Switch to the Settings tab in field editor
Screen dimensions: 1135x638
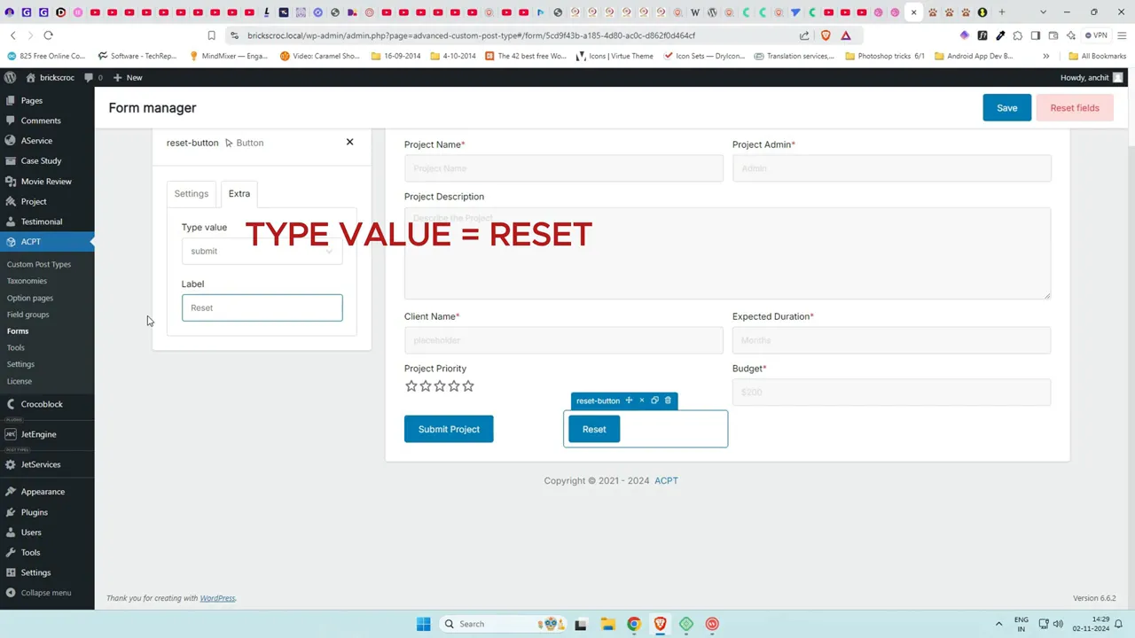click(x=191, y=193)
